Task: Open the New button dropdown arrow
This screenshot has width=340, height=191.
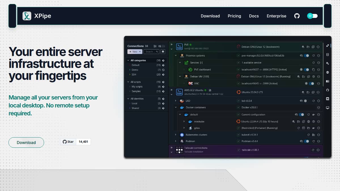Action: pos(141,52)
